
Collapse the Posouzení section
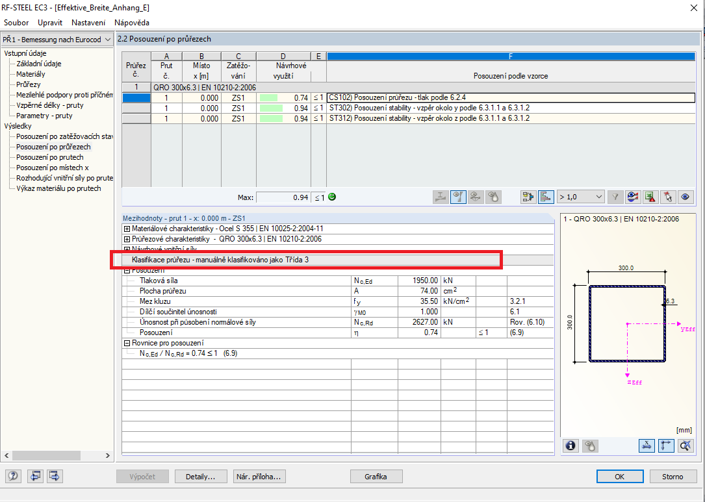pos(127,270)
